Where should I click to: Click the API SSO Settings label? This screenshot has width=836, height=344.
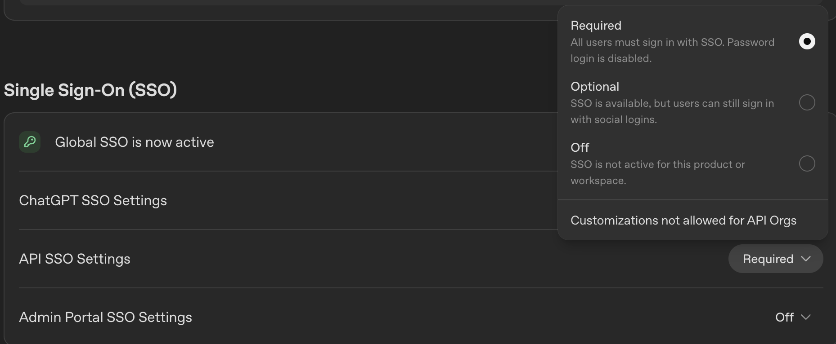pos(74,259)
